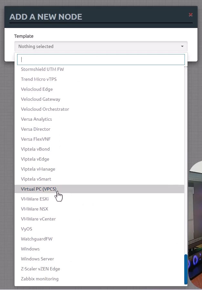Image resolution: width=202 pixels, height=290 pixels.
Task: Choose Zabbix monitoring template
Action: (99, 279)
